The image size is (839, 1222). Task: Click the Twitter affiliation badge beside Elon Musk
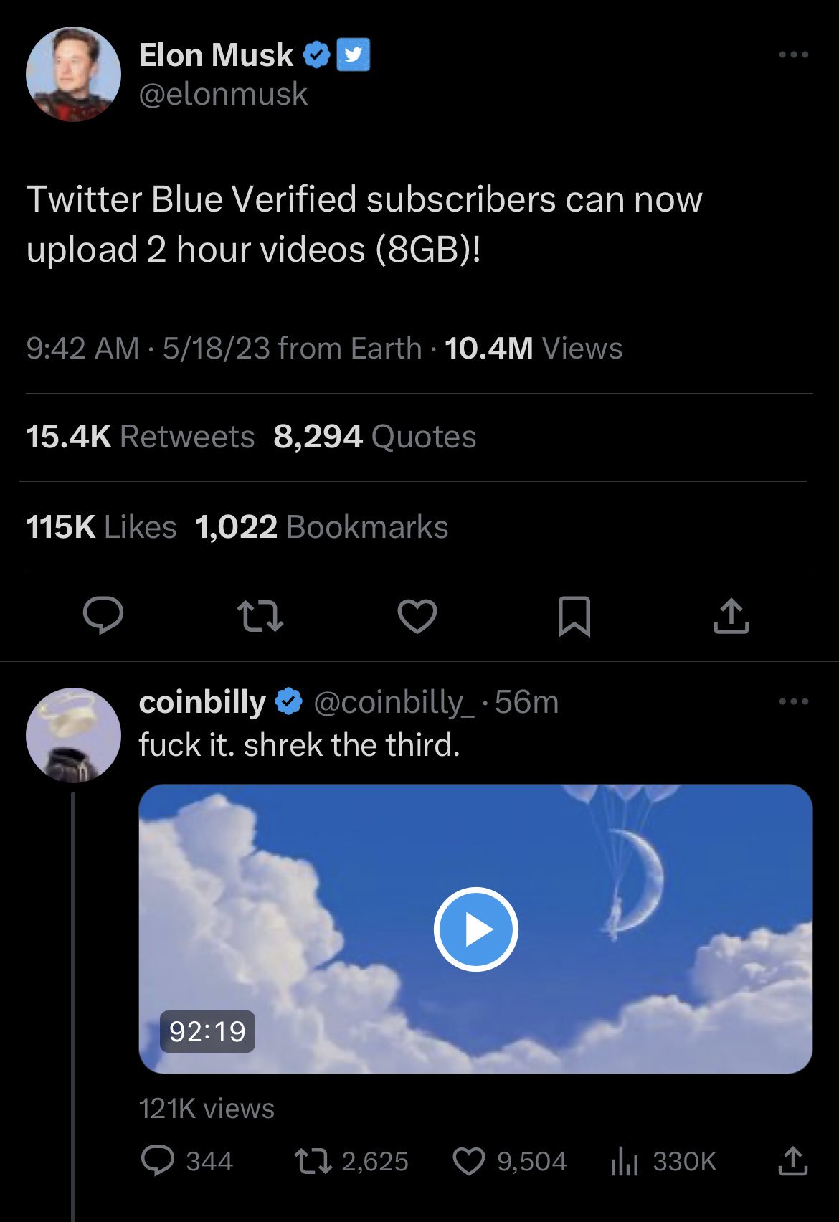353,55
